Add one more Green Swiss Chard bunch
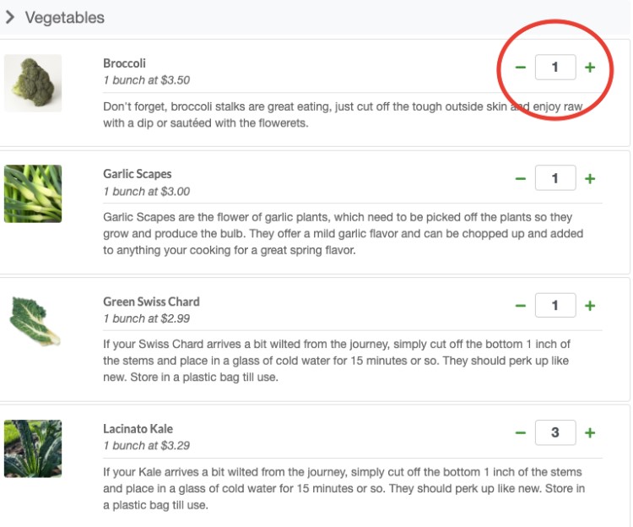Image resolution: width=633 pixels, height=527 pixels. 590,306
